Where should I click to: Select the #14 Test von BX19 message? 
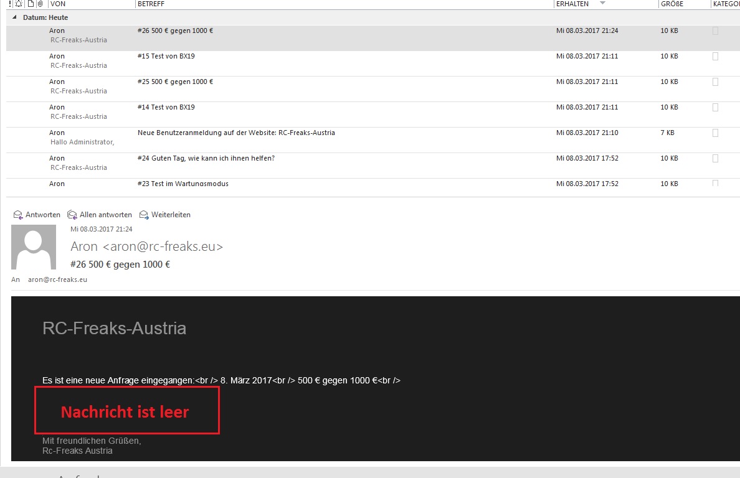(x=166, y=107)
